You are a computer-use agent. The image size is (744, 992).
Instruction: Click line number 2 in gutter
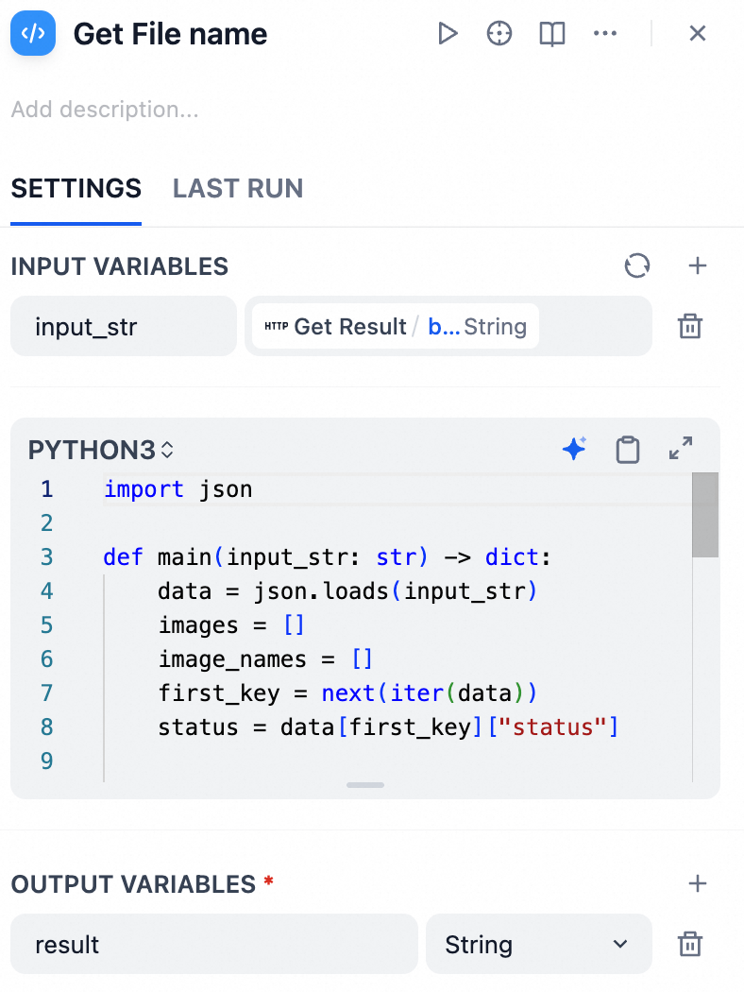pyautogui.click(x=47, y=523)
